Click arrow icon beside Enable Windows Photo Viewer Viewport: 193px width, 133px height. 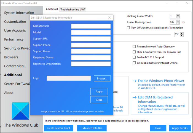tap(135, 81)
